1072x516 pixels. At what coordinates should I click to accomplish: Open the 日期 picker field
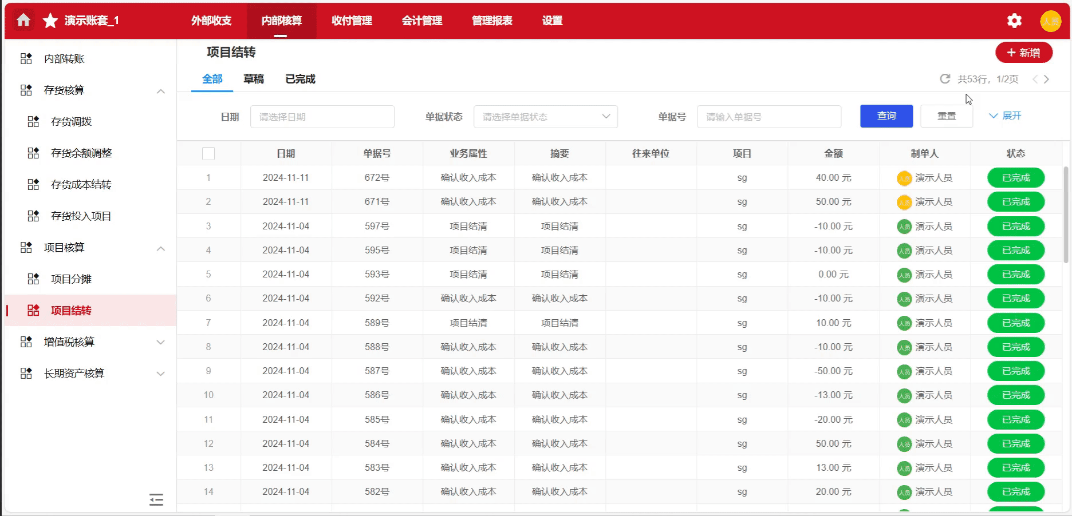322,117
